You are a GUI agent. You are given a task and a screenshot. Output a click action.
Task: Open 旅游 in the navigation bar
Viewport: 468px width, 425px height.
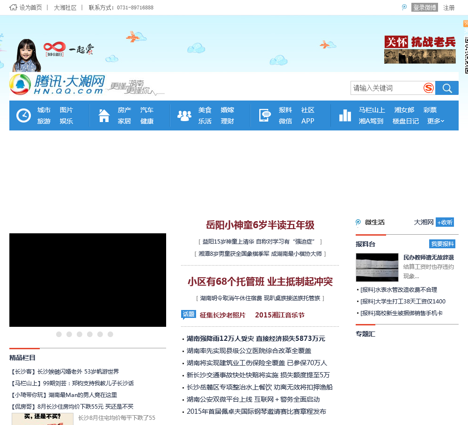point(44,121)
